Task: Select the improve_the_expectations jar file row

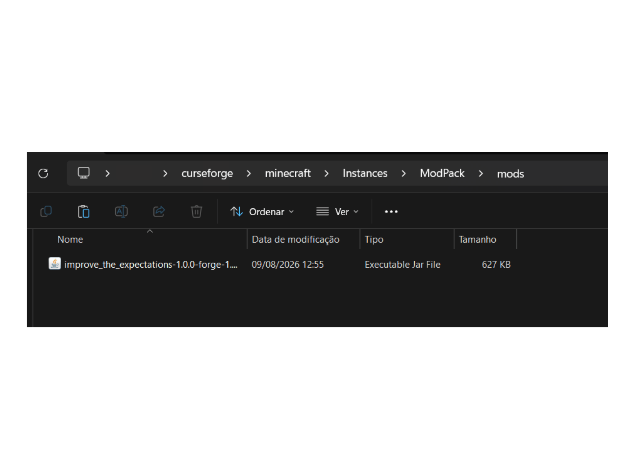Action: [279, 264]
